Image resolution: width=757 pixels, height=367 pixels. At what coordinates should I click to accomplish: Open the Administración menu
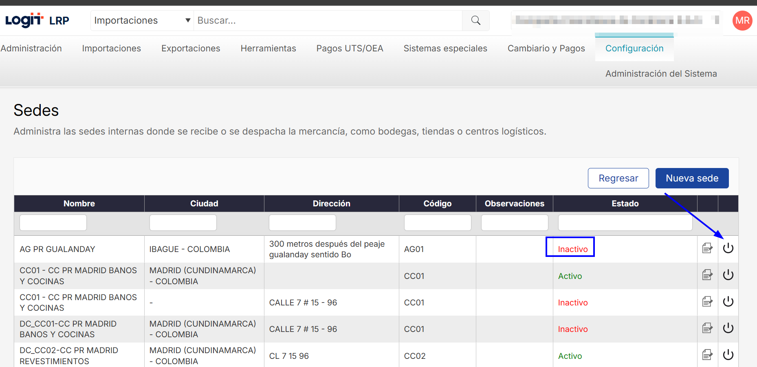31,48
